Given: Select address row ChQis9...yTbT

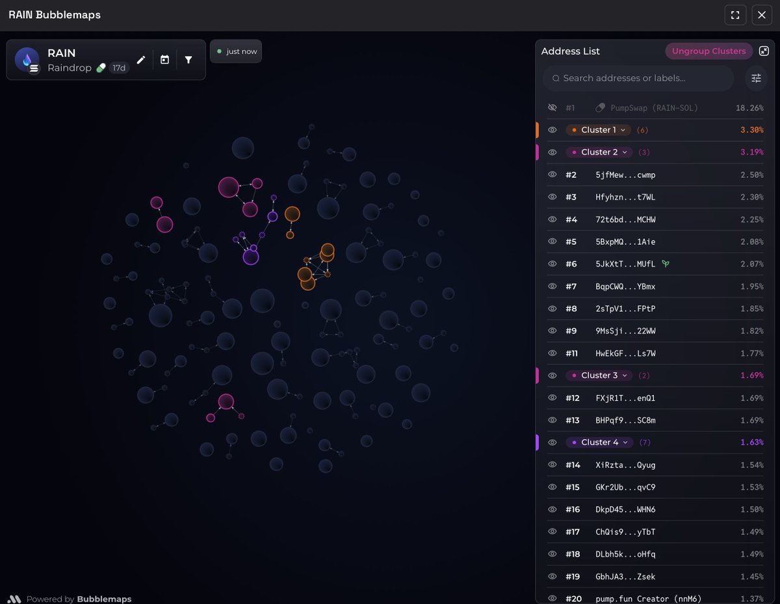Looking at the screenshot, I should 655,532.
